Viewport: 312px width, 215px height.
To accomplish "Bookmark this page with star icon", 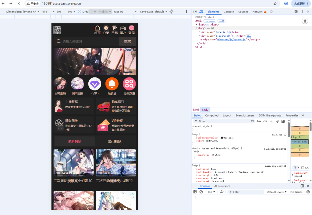I will pos(275,3).
